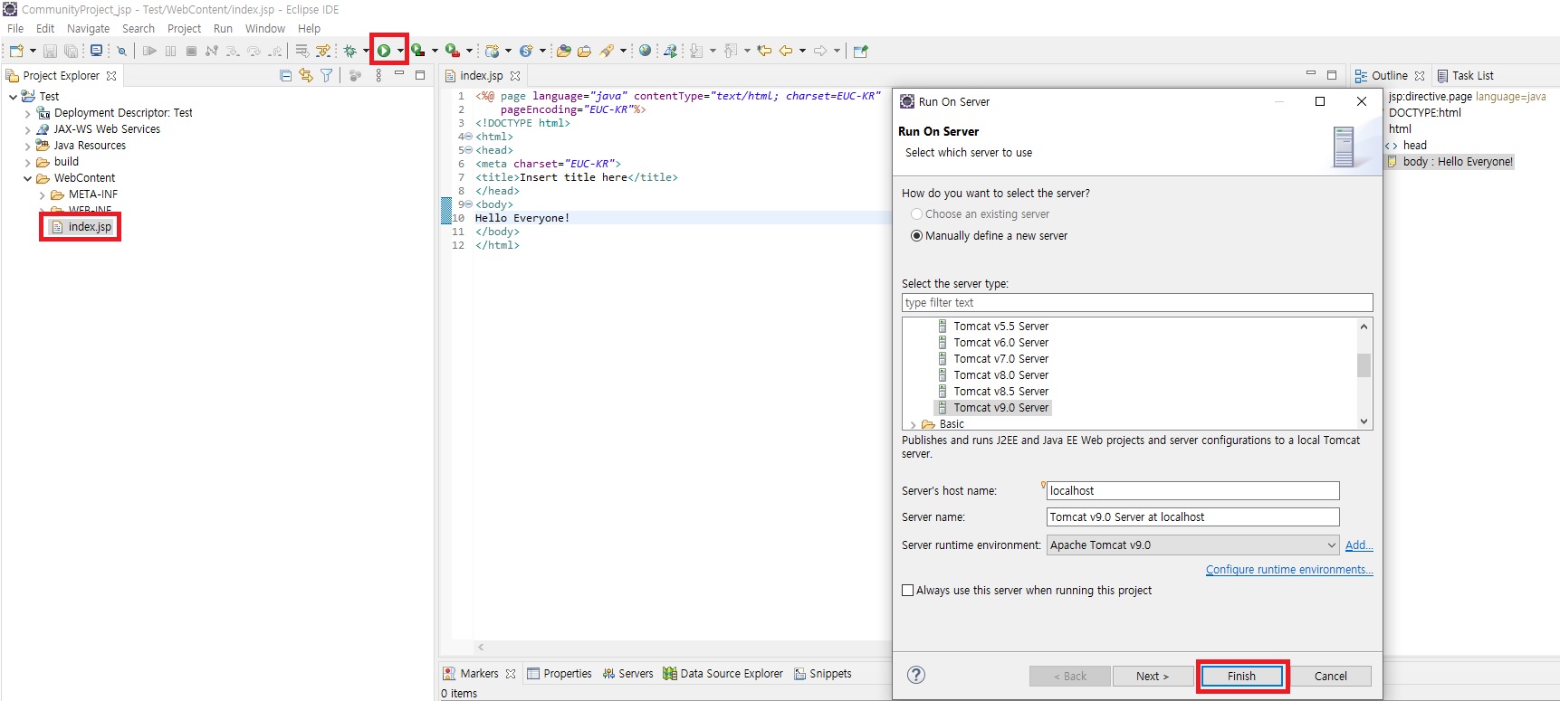The height and width of the screenshot is (701, 1560).
Task: Minimize the editor area
Action: [x=1310, y=73]
